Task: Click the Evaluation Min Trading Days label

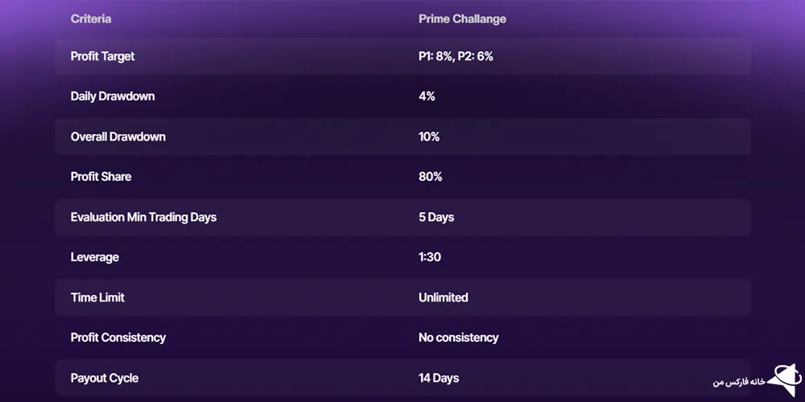Action: [143, 217]
